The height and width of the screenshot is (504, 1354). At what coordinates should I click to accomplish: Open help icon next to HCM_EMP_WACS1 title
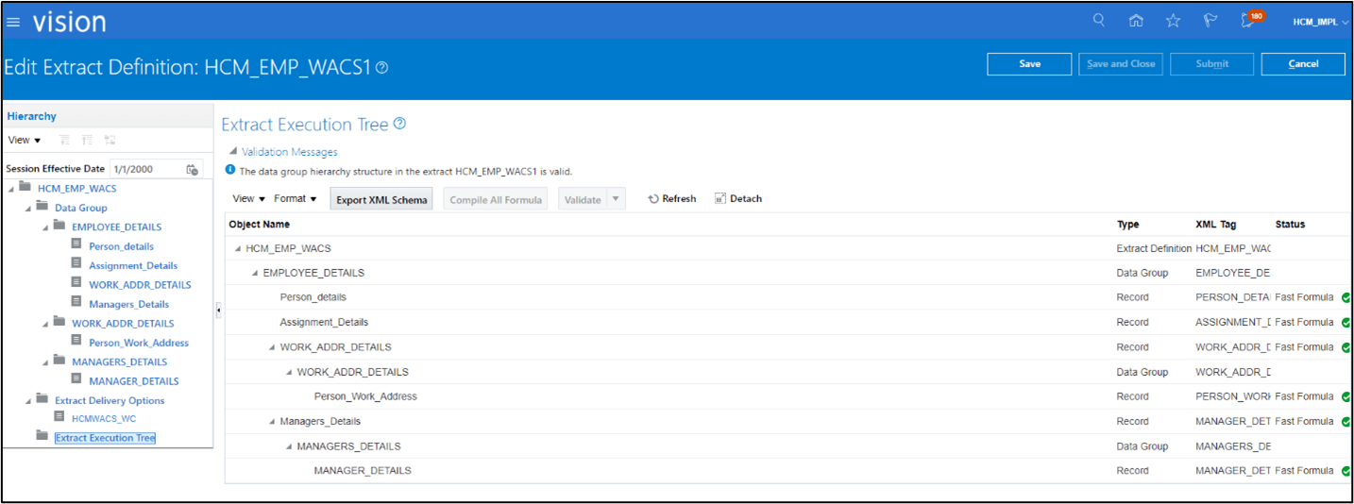381,68
